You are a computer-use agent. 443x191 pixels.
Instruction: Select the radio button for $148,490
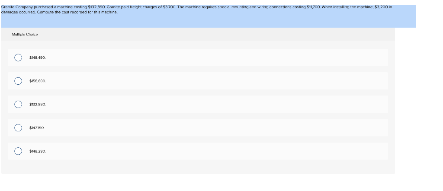[18, 57]
